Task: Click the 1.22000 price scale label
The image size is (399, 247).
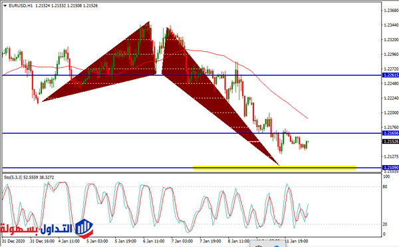Action: 391,113
